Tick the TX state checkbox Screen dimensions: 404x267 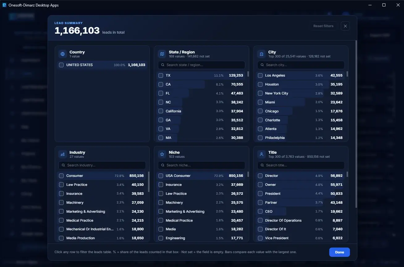click(161, 75)
